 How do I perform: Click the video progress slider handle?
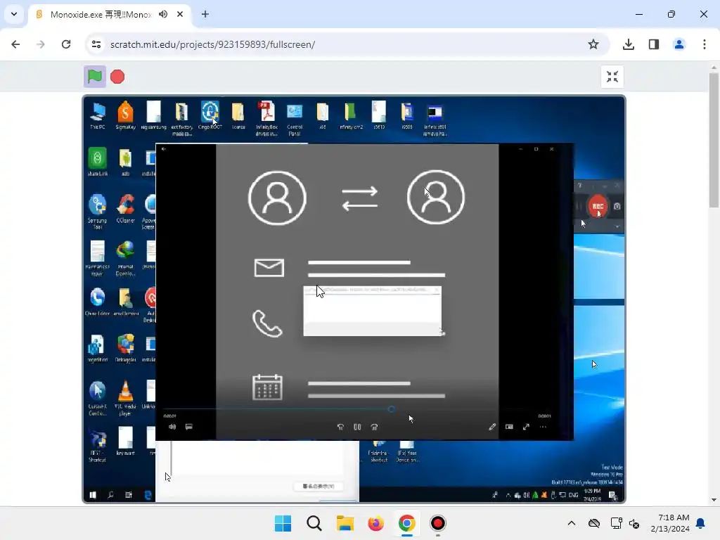click(x=391, y=409)
